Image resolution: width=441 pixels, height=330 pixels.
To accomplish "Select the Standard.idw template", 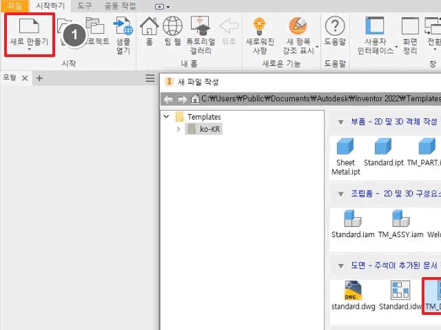I will (400, 296).
